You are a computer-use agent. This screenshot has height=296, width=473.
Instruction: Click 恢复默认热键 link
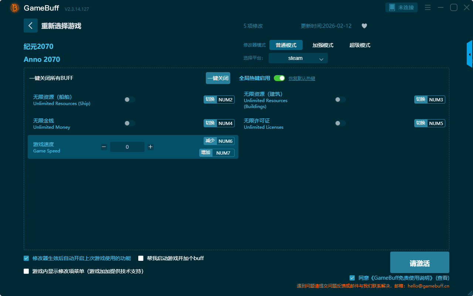[302, 78]
